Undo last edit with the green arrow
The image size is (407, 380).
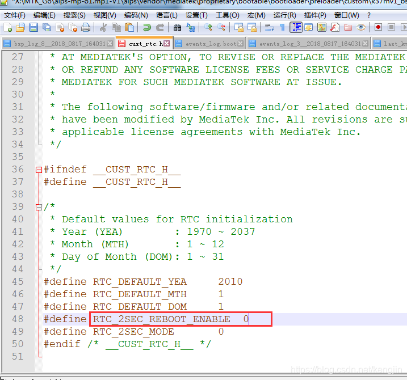pos(147,27)
